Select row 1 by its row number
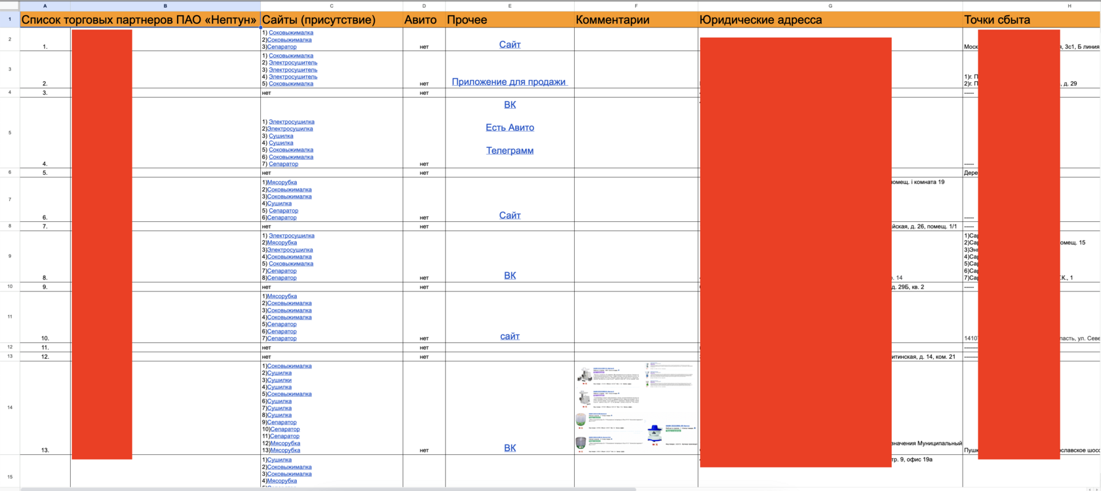The width and height of the screenshot is (1101, 491). pyautogui.click(x=10, y=20)
